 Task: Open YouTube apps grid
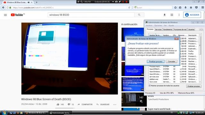pos(172,15)
